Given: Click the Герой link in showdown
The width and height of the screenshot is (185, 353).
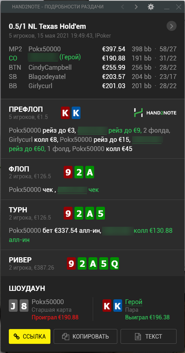Looking at the screenshot, I should [x=134, y=302].
